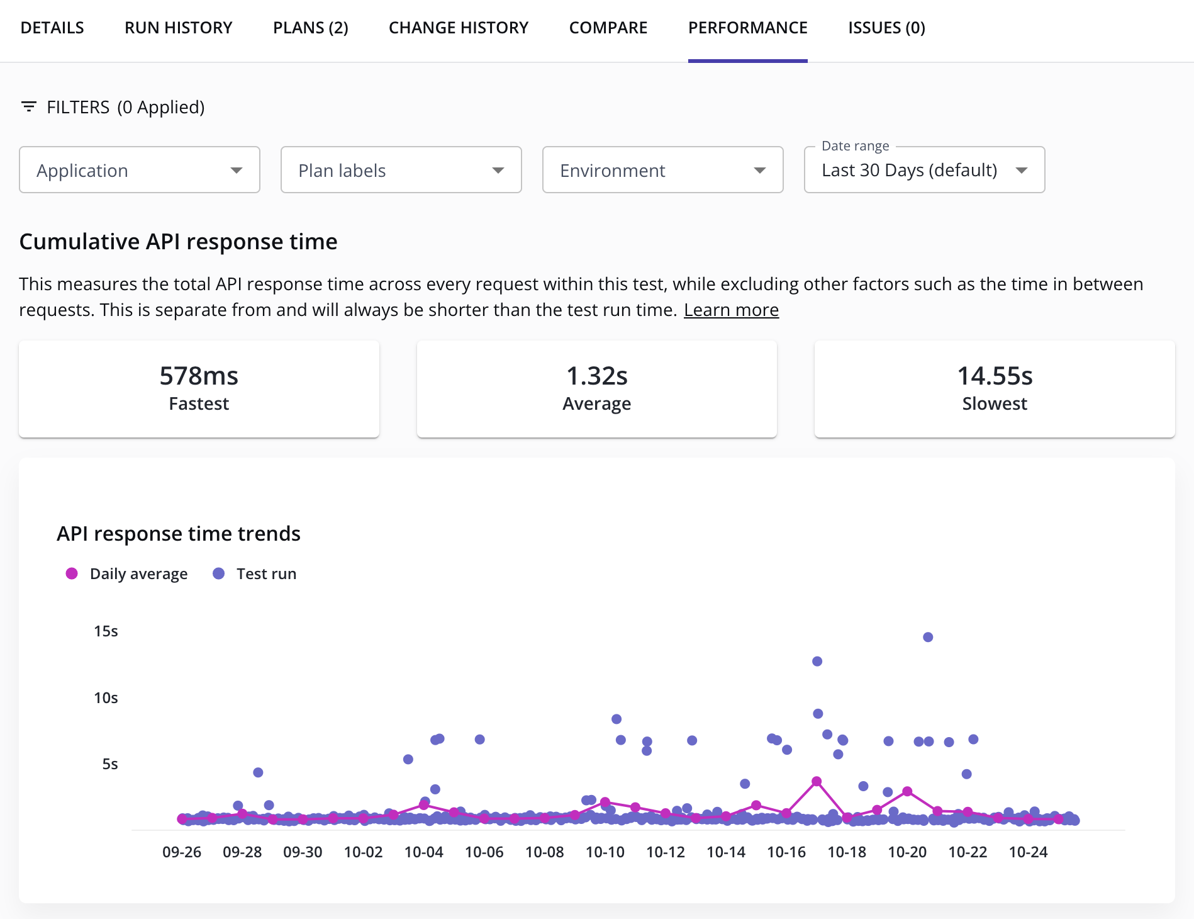Click the highest test run point near 15s

(x=928, y=637)
